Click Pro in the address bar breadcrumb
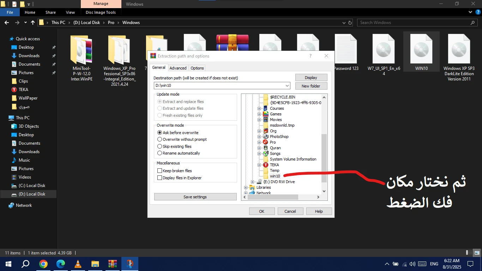The height and width of the screenshot is (271, 482). coord(111,23)
